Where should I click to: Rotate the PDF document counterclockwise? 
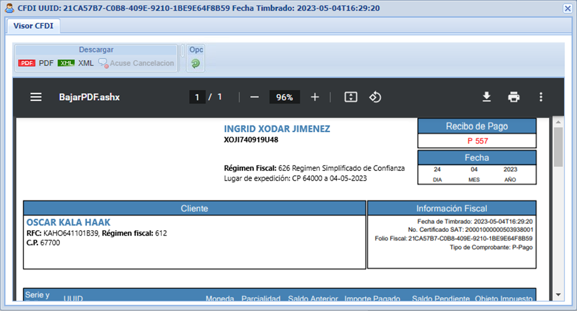pyautogui.click(x=375, y=97)
